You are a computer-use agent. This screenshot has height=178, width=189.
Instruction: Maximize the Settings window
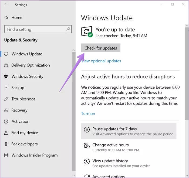coord(172,4)
